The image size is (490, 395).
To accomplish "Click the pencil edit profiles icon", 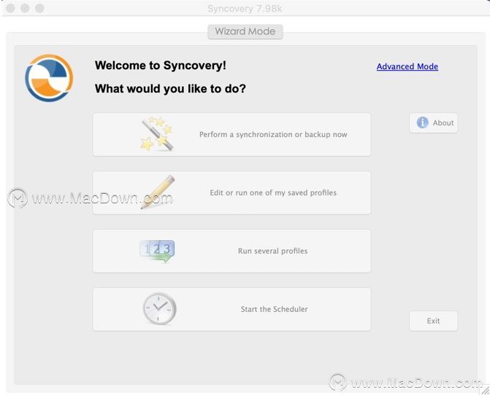I will 158,192.
